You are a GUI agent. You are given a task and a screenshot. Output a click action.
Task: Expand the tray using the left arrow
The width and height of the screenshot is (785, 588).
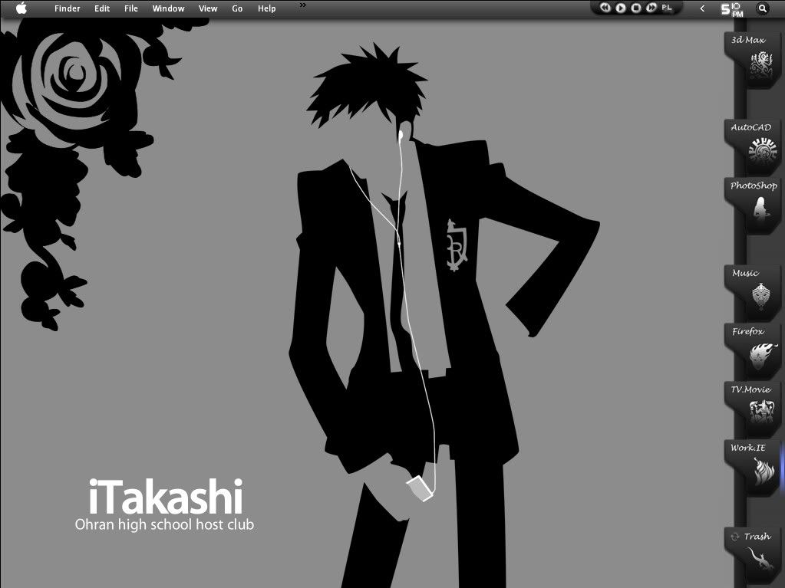click(702, 8)
